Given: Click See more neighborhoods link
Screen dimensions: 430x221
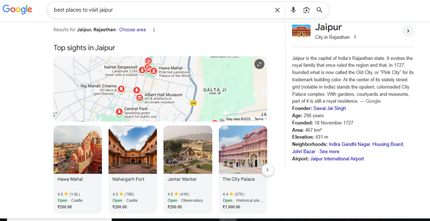Looking at the screenshot, I should coord(329,152).
